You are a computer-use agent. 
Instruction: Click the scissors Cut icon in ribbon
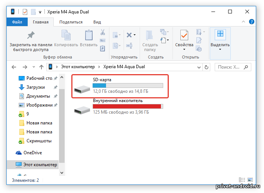(103, 32)
